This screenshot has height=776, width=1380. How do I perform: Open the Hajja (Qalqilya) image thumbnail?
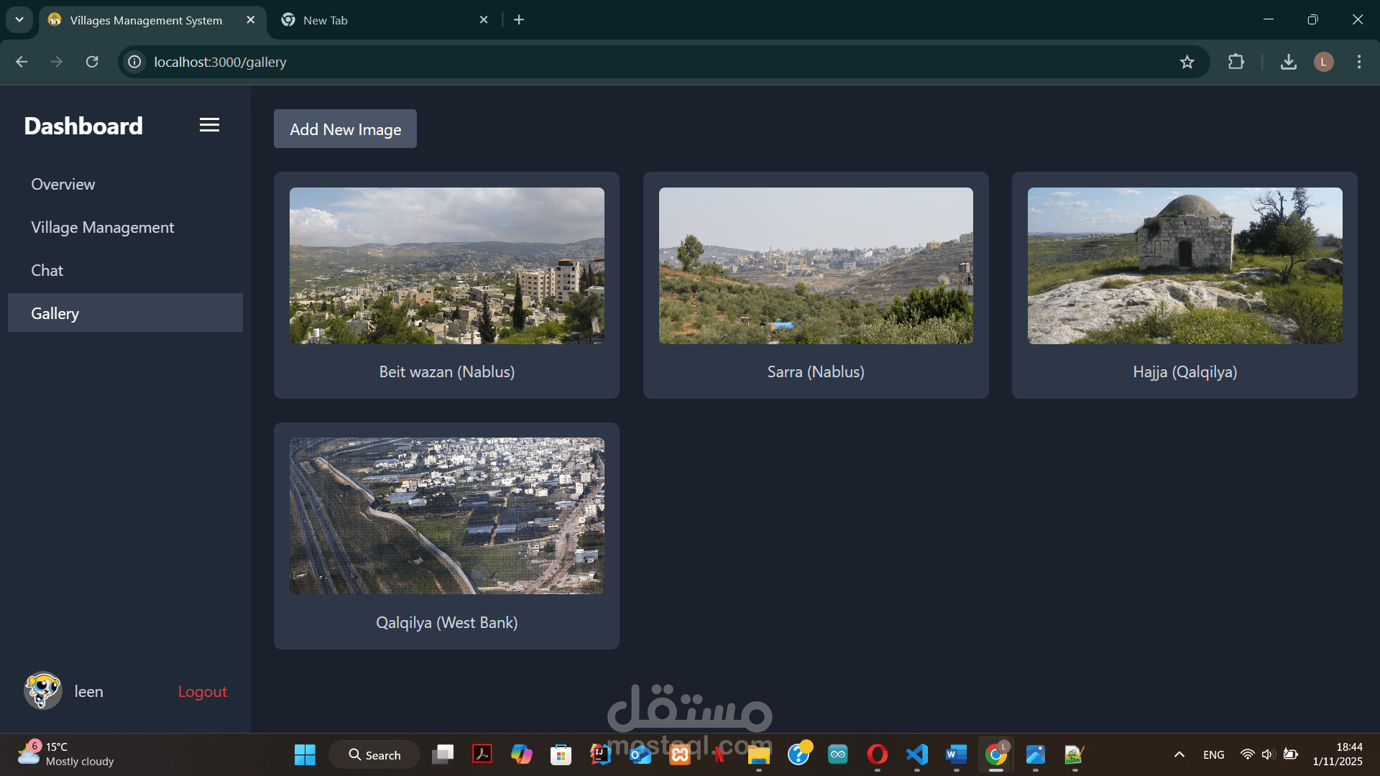point(1184,266)
